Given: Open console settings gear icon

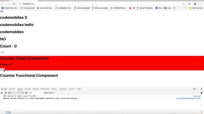Looking at the screenshot, I should pyautogui.click(x=201, y=93).
